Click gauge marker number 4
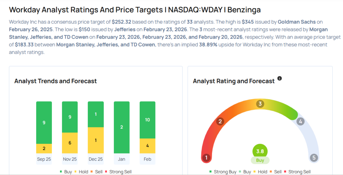Viewport: 343px width, 175px height. coord(300,121)
